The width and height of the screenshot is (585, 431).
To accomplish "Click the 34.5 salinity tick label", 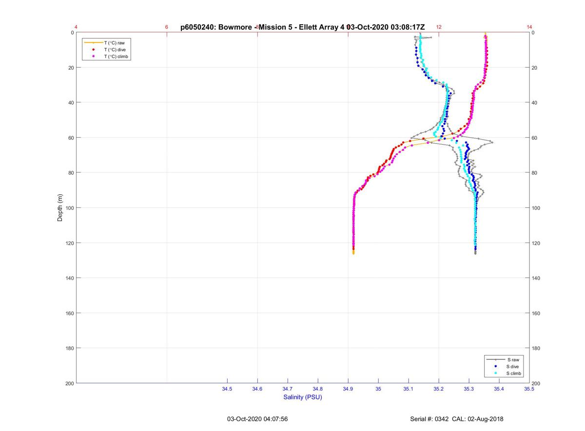I will [227, 389].
